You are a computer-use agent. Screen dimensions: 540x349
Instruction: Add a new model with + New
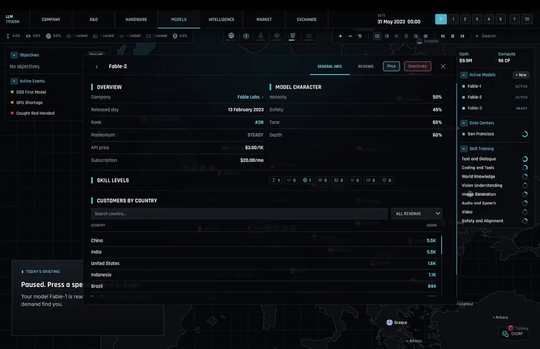(x=521, y=75)
